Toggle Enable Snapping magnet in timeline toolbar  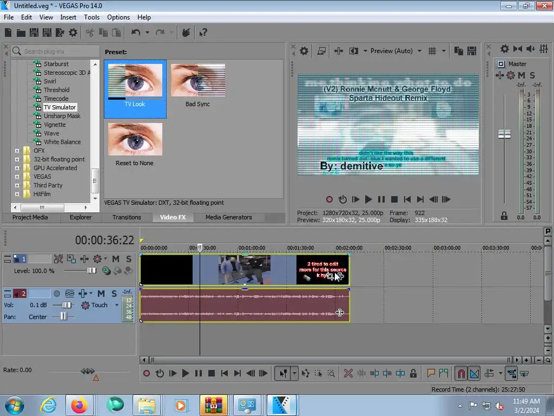point(461,373)
